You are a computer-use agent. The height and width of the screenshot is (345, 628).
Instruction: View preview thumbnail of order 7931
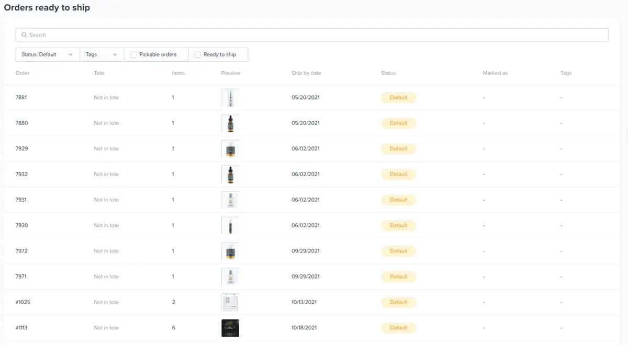[x=230, y=200]
